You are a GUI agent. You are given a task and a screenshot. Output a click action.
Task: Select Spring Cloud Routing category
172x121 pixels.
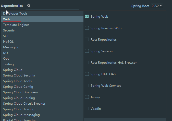42,98
